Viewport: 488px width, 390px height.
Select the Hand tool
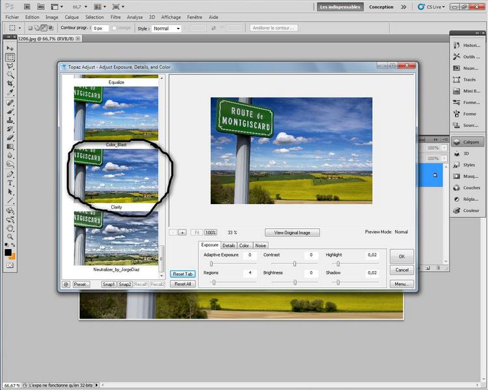coord(10,228)
